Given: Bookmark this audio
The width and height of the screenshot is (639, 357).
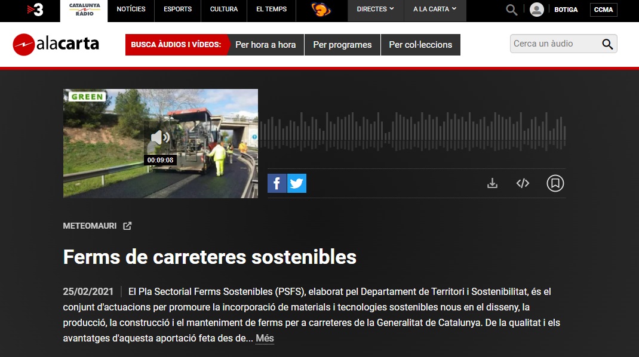Looking at the screenshot, I should pyautogui.click(x=555, y=183).
